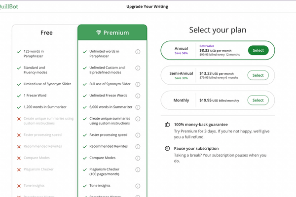Click the pause subscription icon
296x197 pixels.
click(x=167, y=148)
